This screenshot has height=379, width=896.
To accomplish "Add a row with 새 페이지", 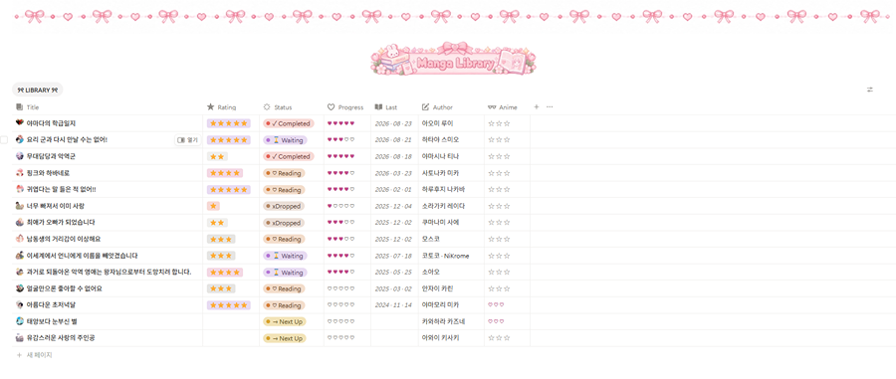I will (34, 355).
